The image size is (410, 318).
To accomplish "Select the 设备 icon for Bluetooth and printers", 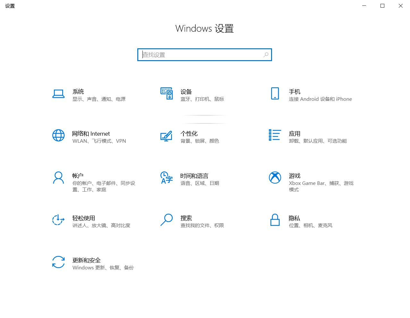I will tap(167, 94).
